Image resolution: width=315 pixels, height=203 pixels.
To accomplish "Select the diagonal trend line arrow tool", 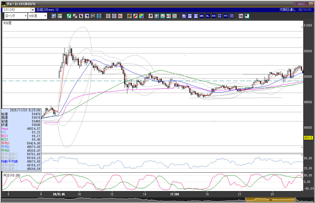I will 75,16.
